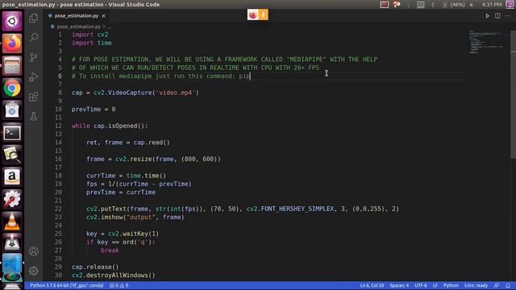Open the Accounts menu in activity bar

(33, 251)
